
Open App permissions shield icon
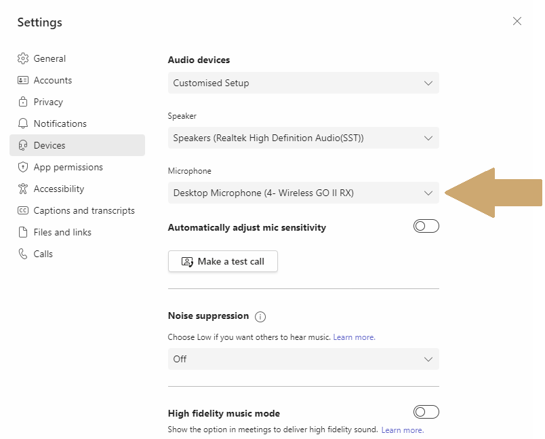point(23,167)
